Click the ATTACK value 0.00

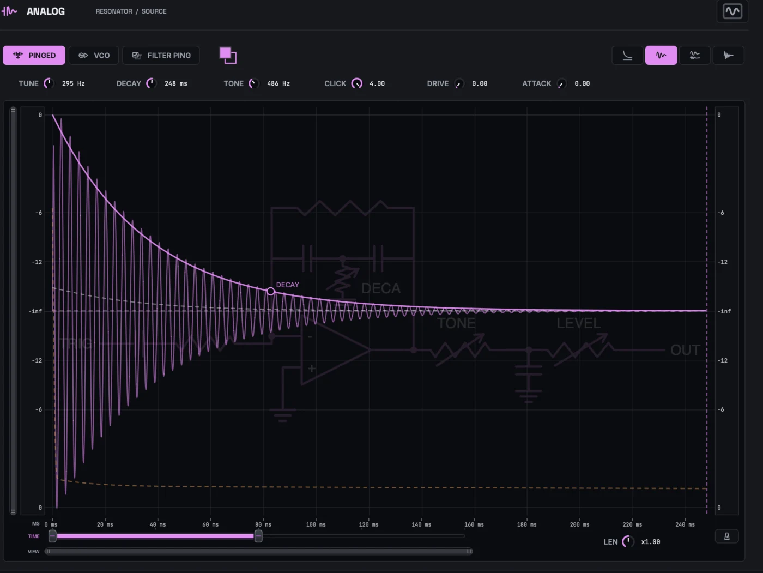pyautogui.click(x=582, y=83)
